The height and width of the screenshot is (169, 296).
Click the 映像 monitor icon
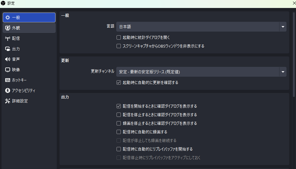click(8, 70)
